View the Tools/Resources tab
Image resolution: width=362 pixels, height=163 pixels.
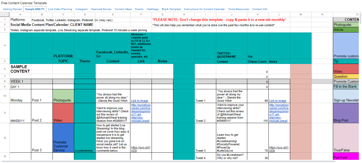click(x=239, y=9)
